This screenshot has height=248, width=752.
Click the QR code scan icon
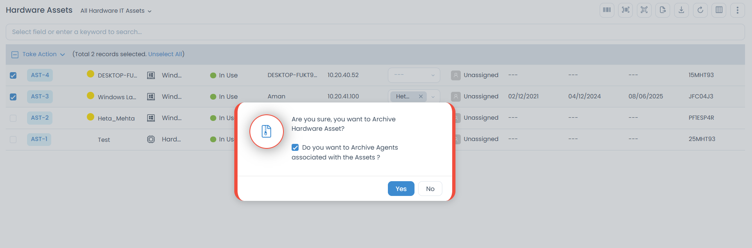click(644, 10)
